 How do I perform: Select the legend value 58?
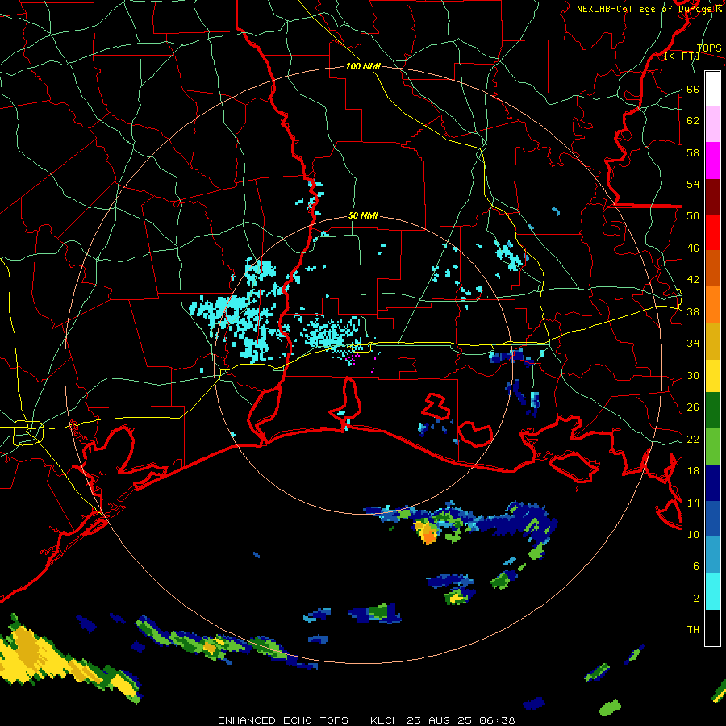(x=693, y=152)
